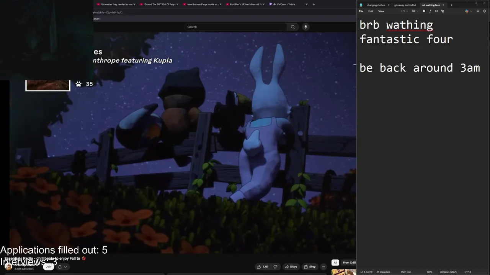Expand the H1 heading dropdown in Notepad
Viewport: 490px width, 275px height.
pos(404,11)
